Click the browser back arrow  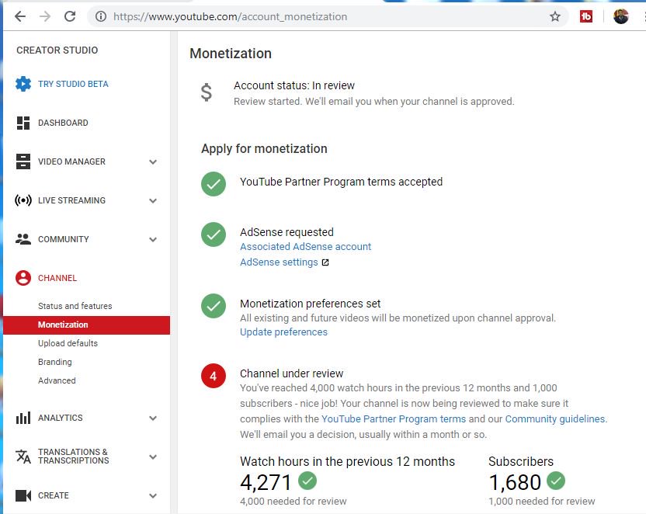tap(20, 16)
